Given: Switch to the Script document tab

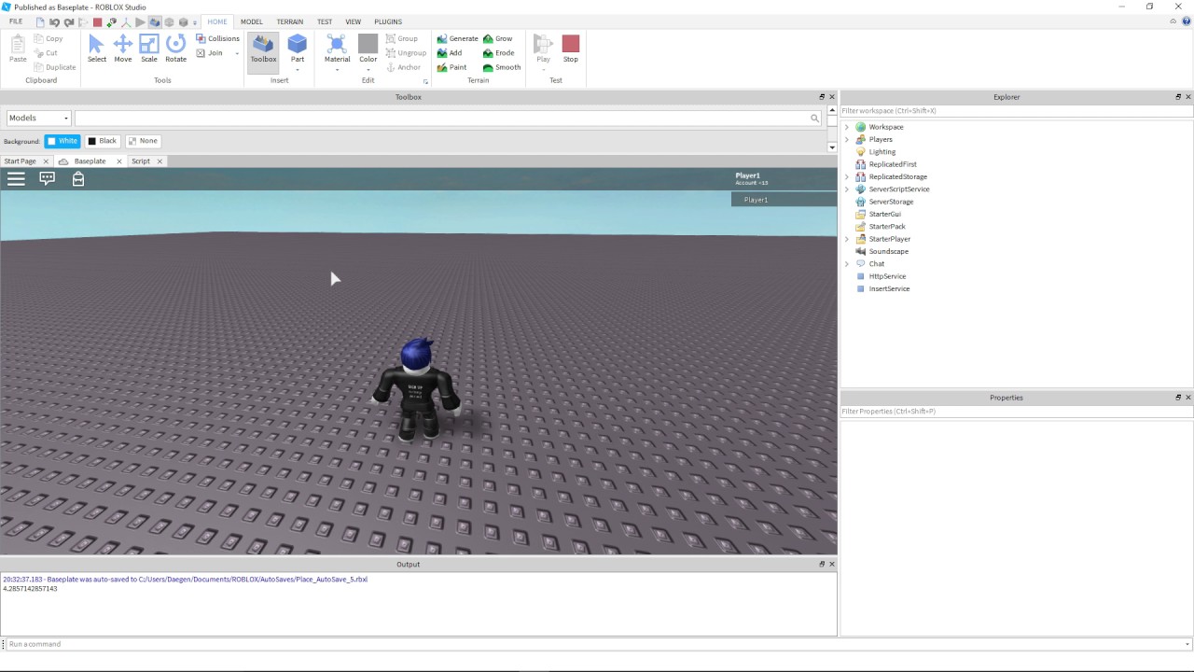Looking at the screenshot, I should point(141,161).
